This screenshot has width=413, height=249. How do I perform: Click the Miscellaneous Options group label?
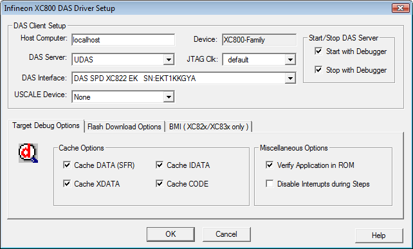click(294, 148)
